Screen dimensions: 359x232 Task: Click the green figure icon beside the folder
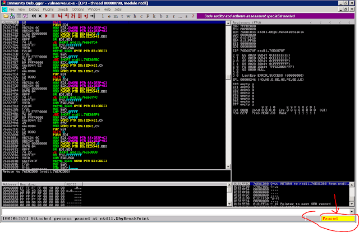coord(12,16)
